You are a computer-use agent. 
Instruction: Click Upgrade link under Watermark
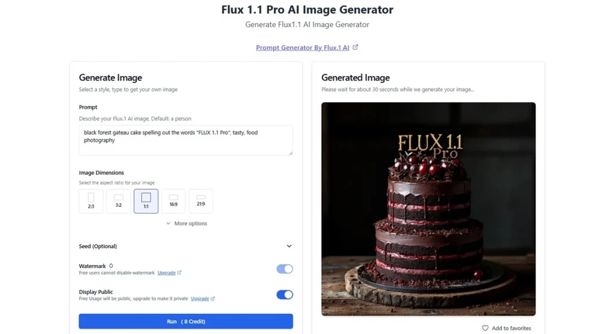[167, 273]
